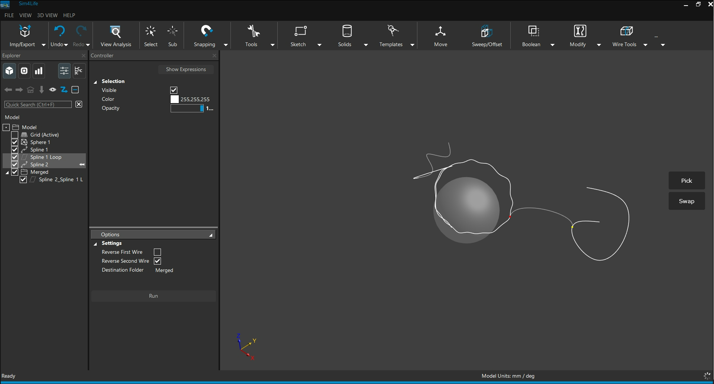Toggle visibility checkbox for Sphere 1

15,142
